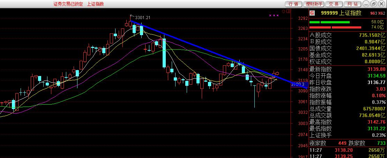The image size is (387, 158).
Task: Click the 指数涨跌 value 3.03
Action: click(x=381, y=89)
